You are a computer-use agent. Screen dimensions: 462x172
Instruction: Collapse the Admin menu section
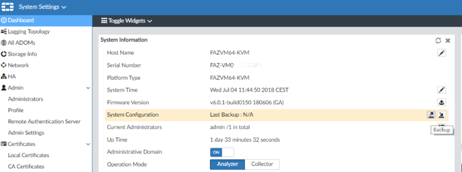(x=88, y=88)
